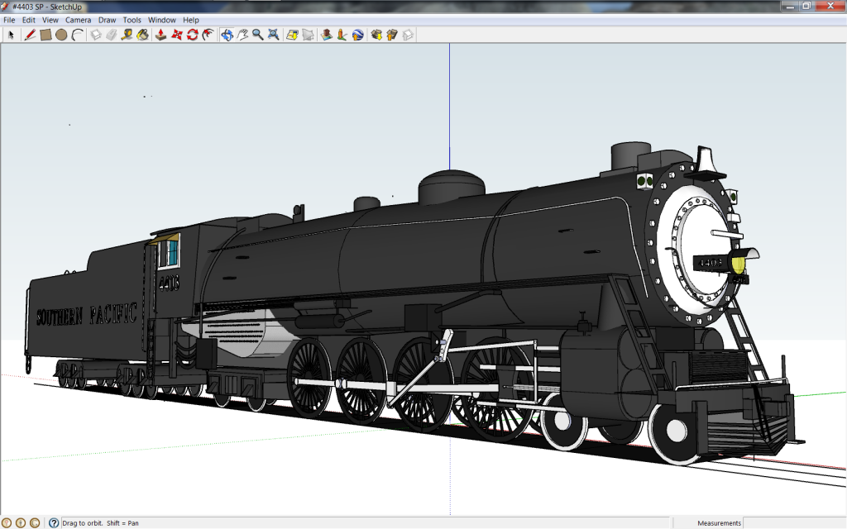
Task: Activate the Tape Measure tool
Action: pyautogui.click(x=127, y=35)
